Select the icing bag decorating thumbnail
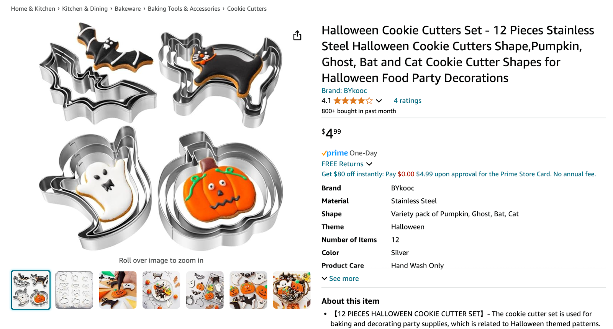This screenshot has width=613, height=329. [x=118, y=290]
